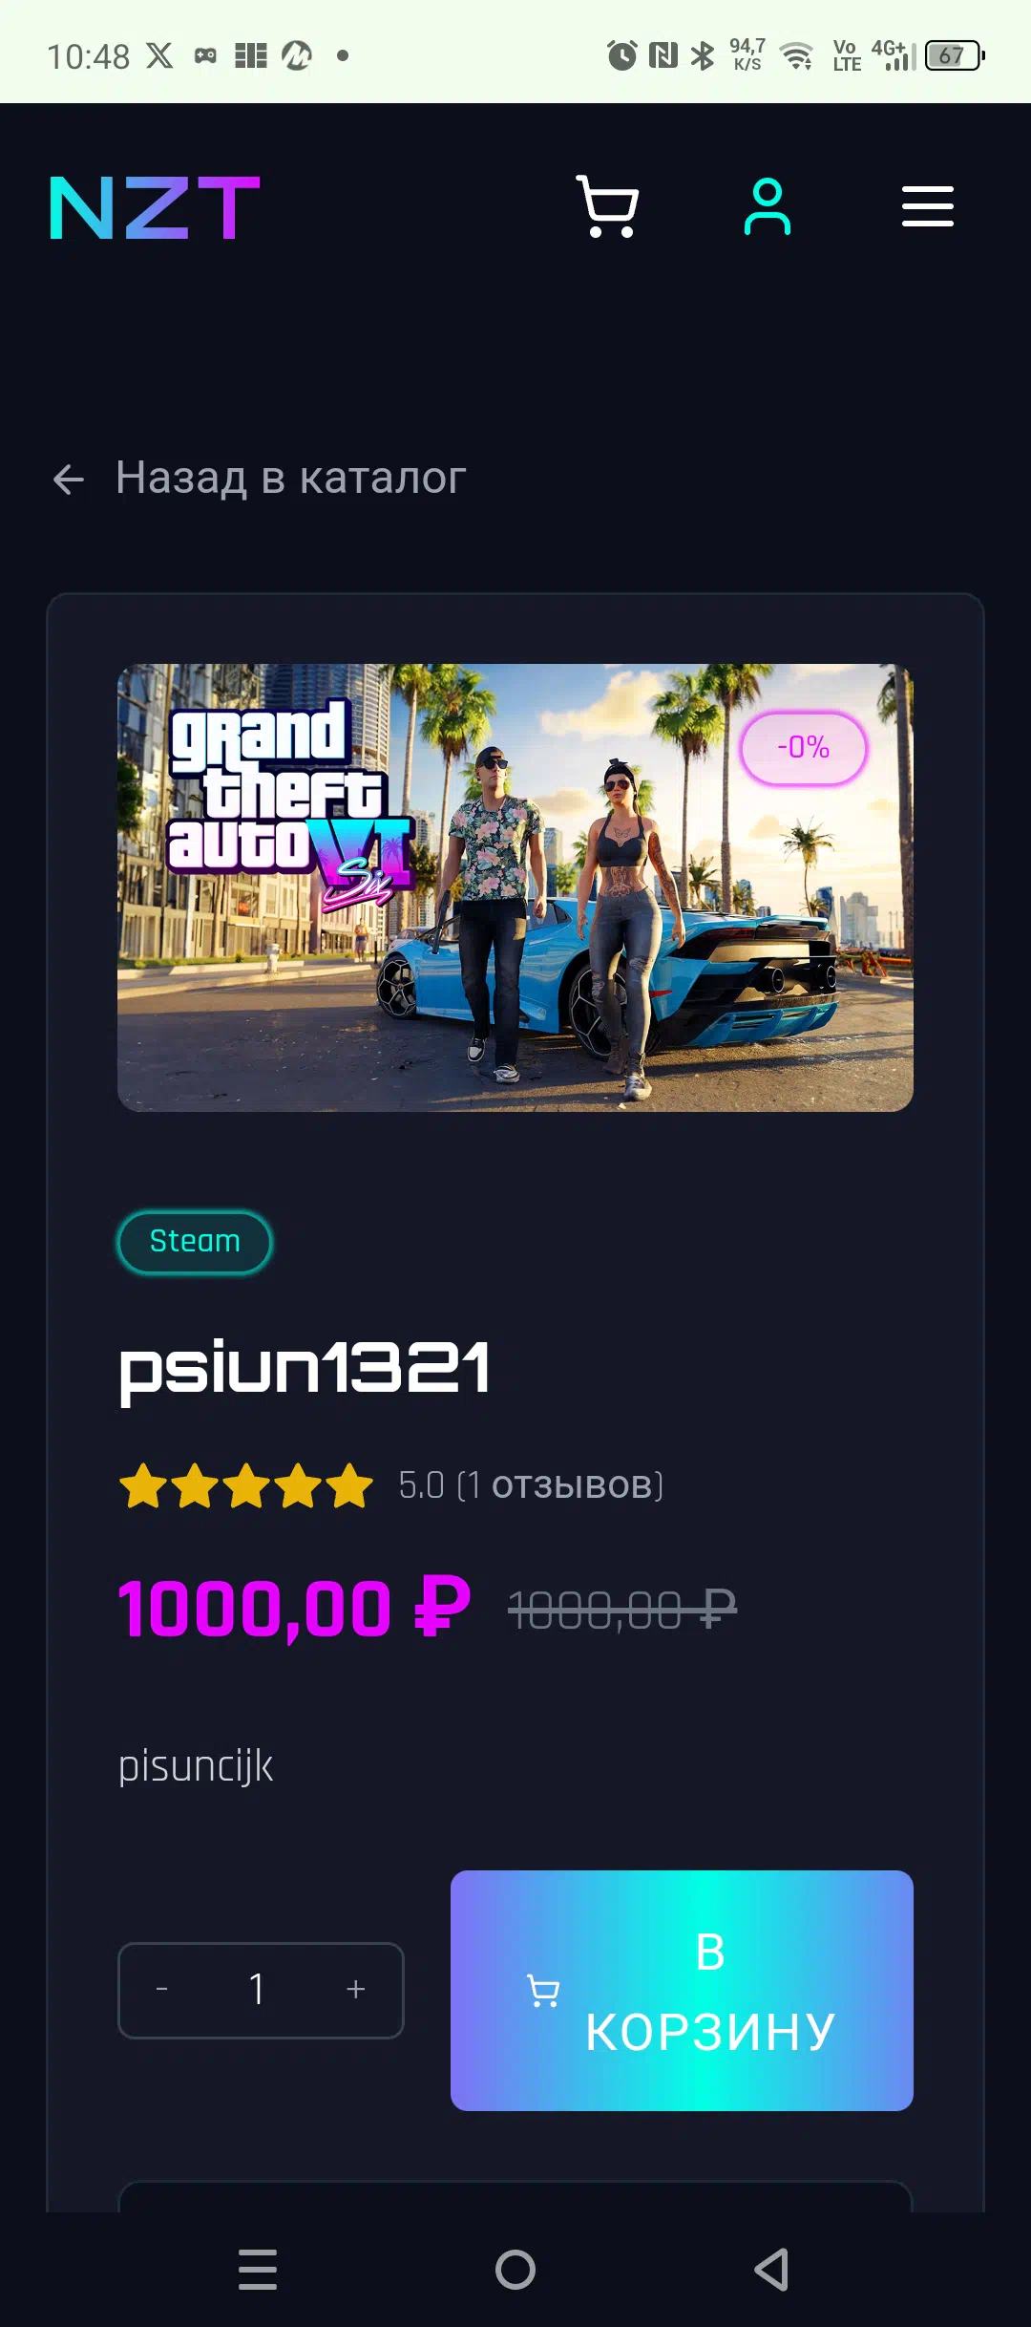Tap the Android home circle button
The width and height of the screenshot is (1031, 2327).
(x=515, y=2270)
